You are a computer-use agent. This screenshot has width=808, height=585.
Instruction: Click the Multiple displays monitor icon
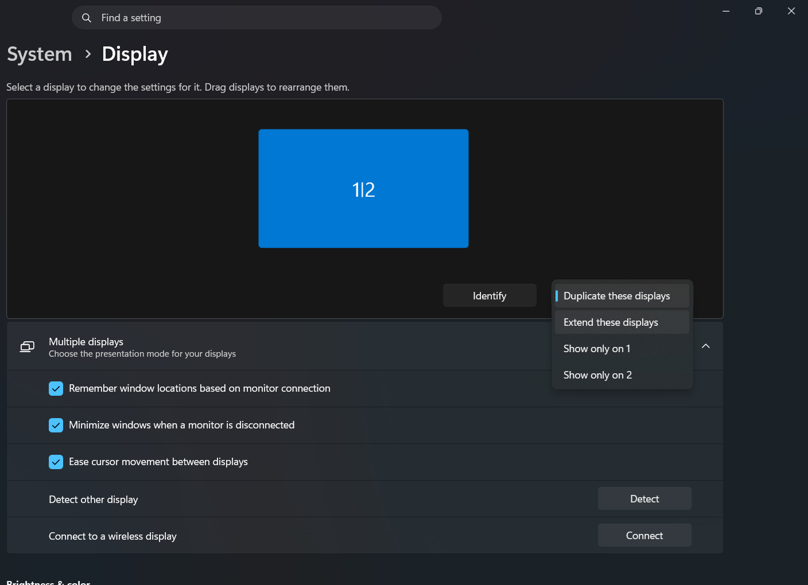pyautogui.click(x=27, y=346)
